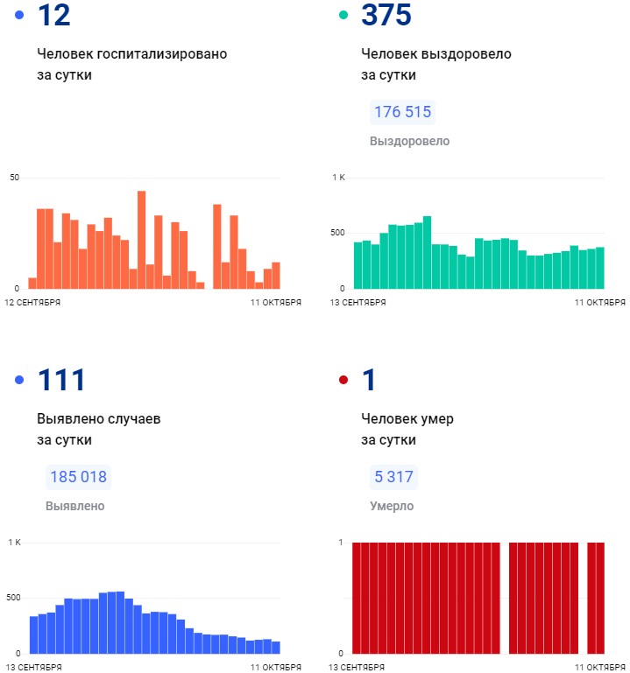Select the 185 018 detected total badge

pos(79,477)
